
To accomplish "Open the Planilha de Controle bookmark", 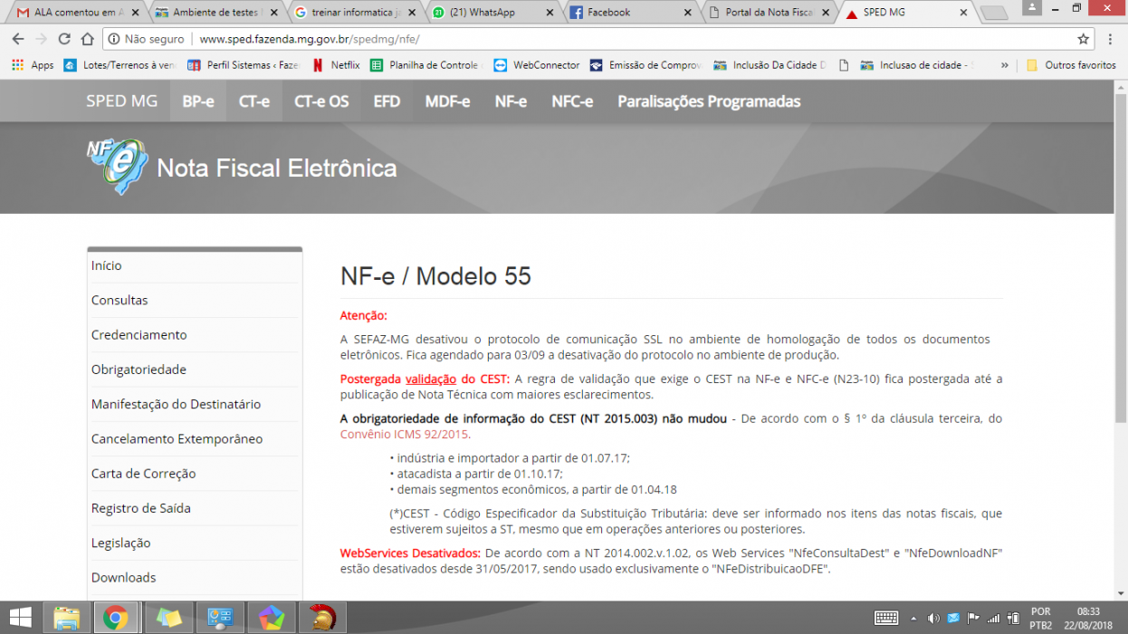I will (425, 65).
